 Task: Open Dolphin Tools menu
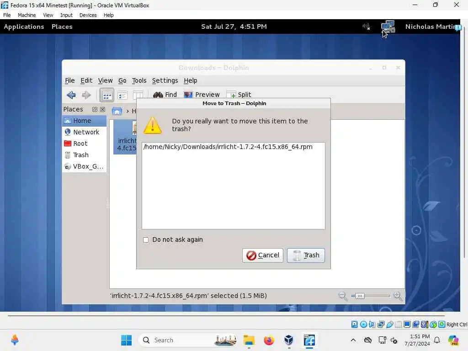139,80
